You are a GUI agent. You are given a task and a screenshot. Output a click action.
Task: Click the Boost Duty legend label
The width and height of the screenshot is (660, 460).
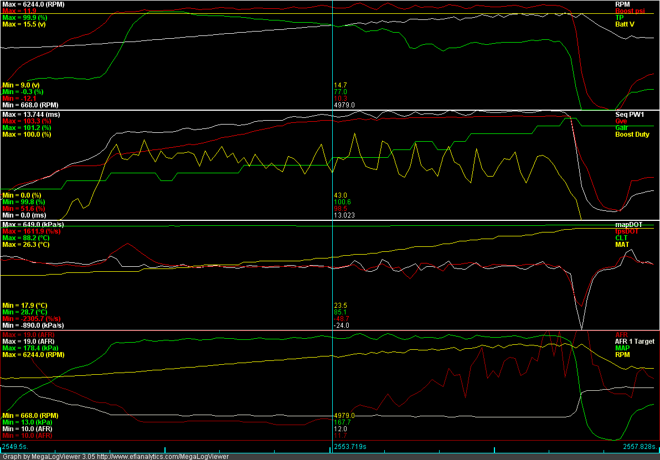632,135
